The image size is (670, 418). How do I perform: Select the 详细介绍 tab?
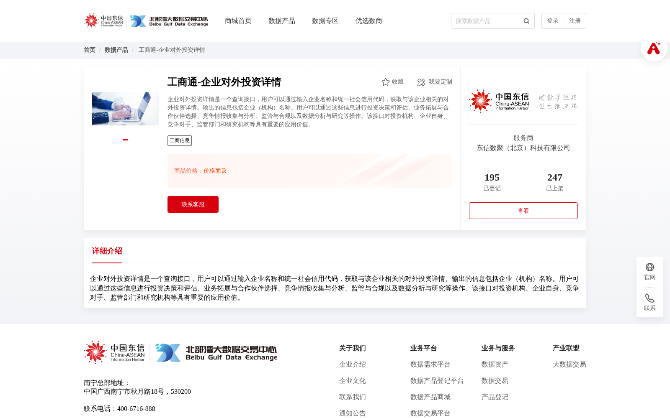pos(107,251)
